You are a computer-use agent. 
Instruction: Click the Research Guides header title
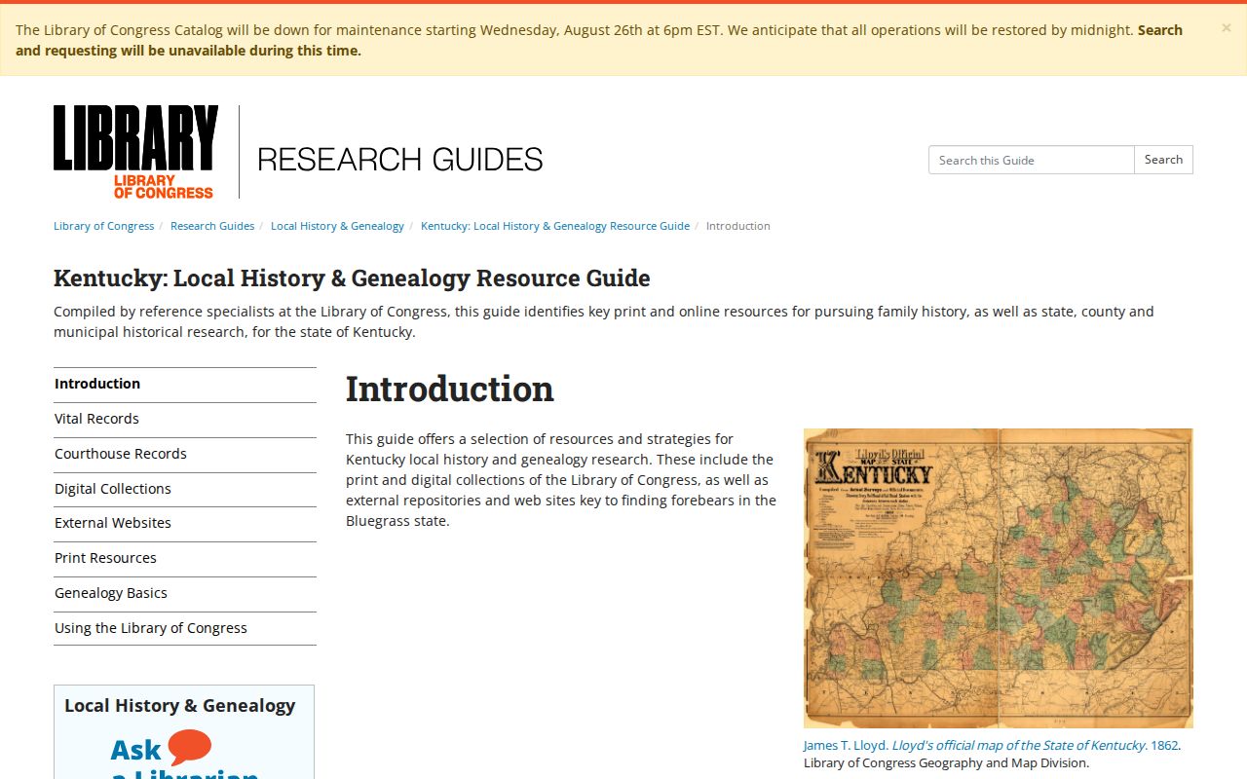click(x=400, y=159)
